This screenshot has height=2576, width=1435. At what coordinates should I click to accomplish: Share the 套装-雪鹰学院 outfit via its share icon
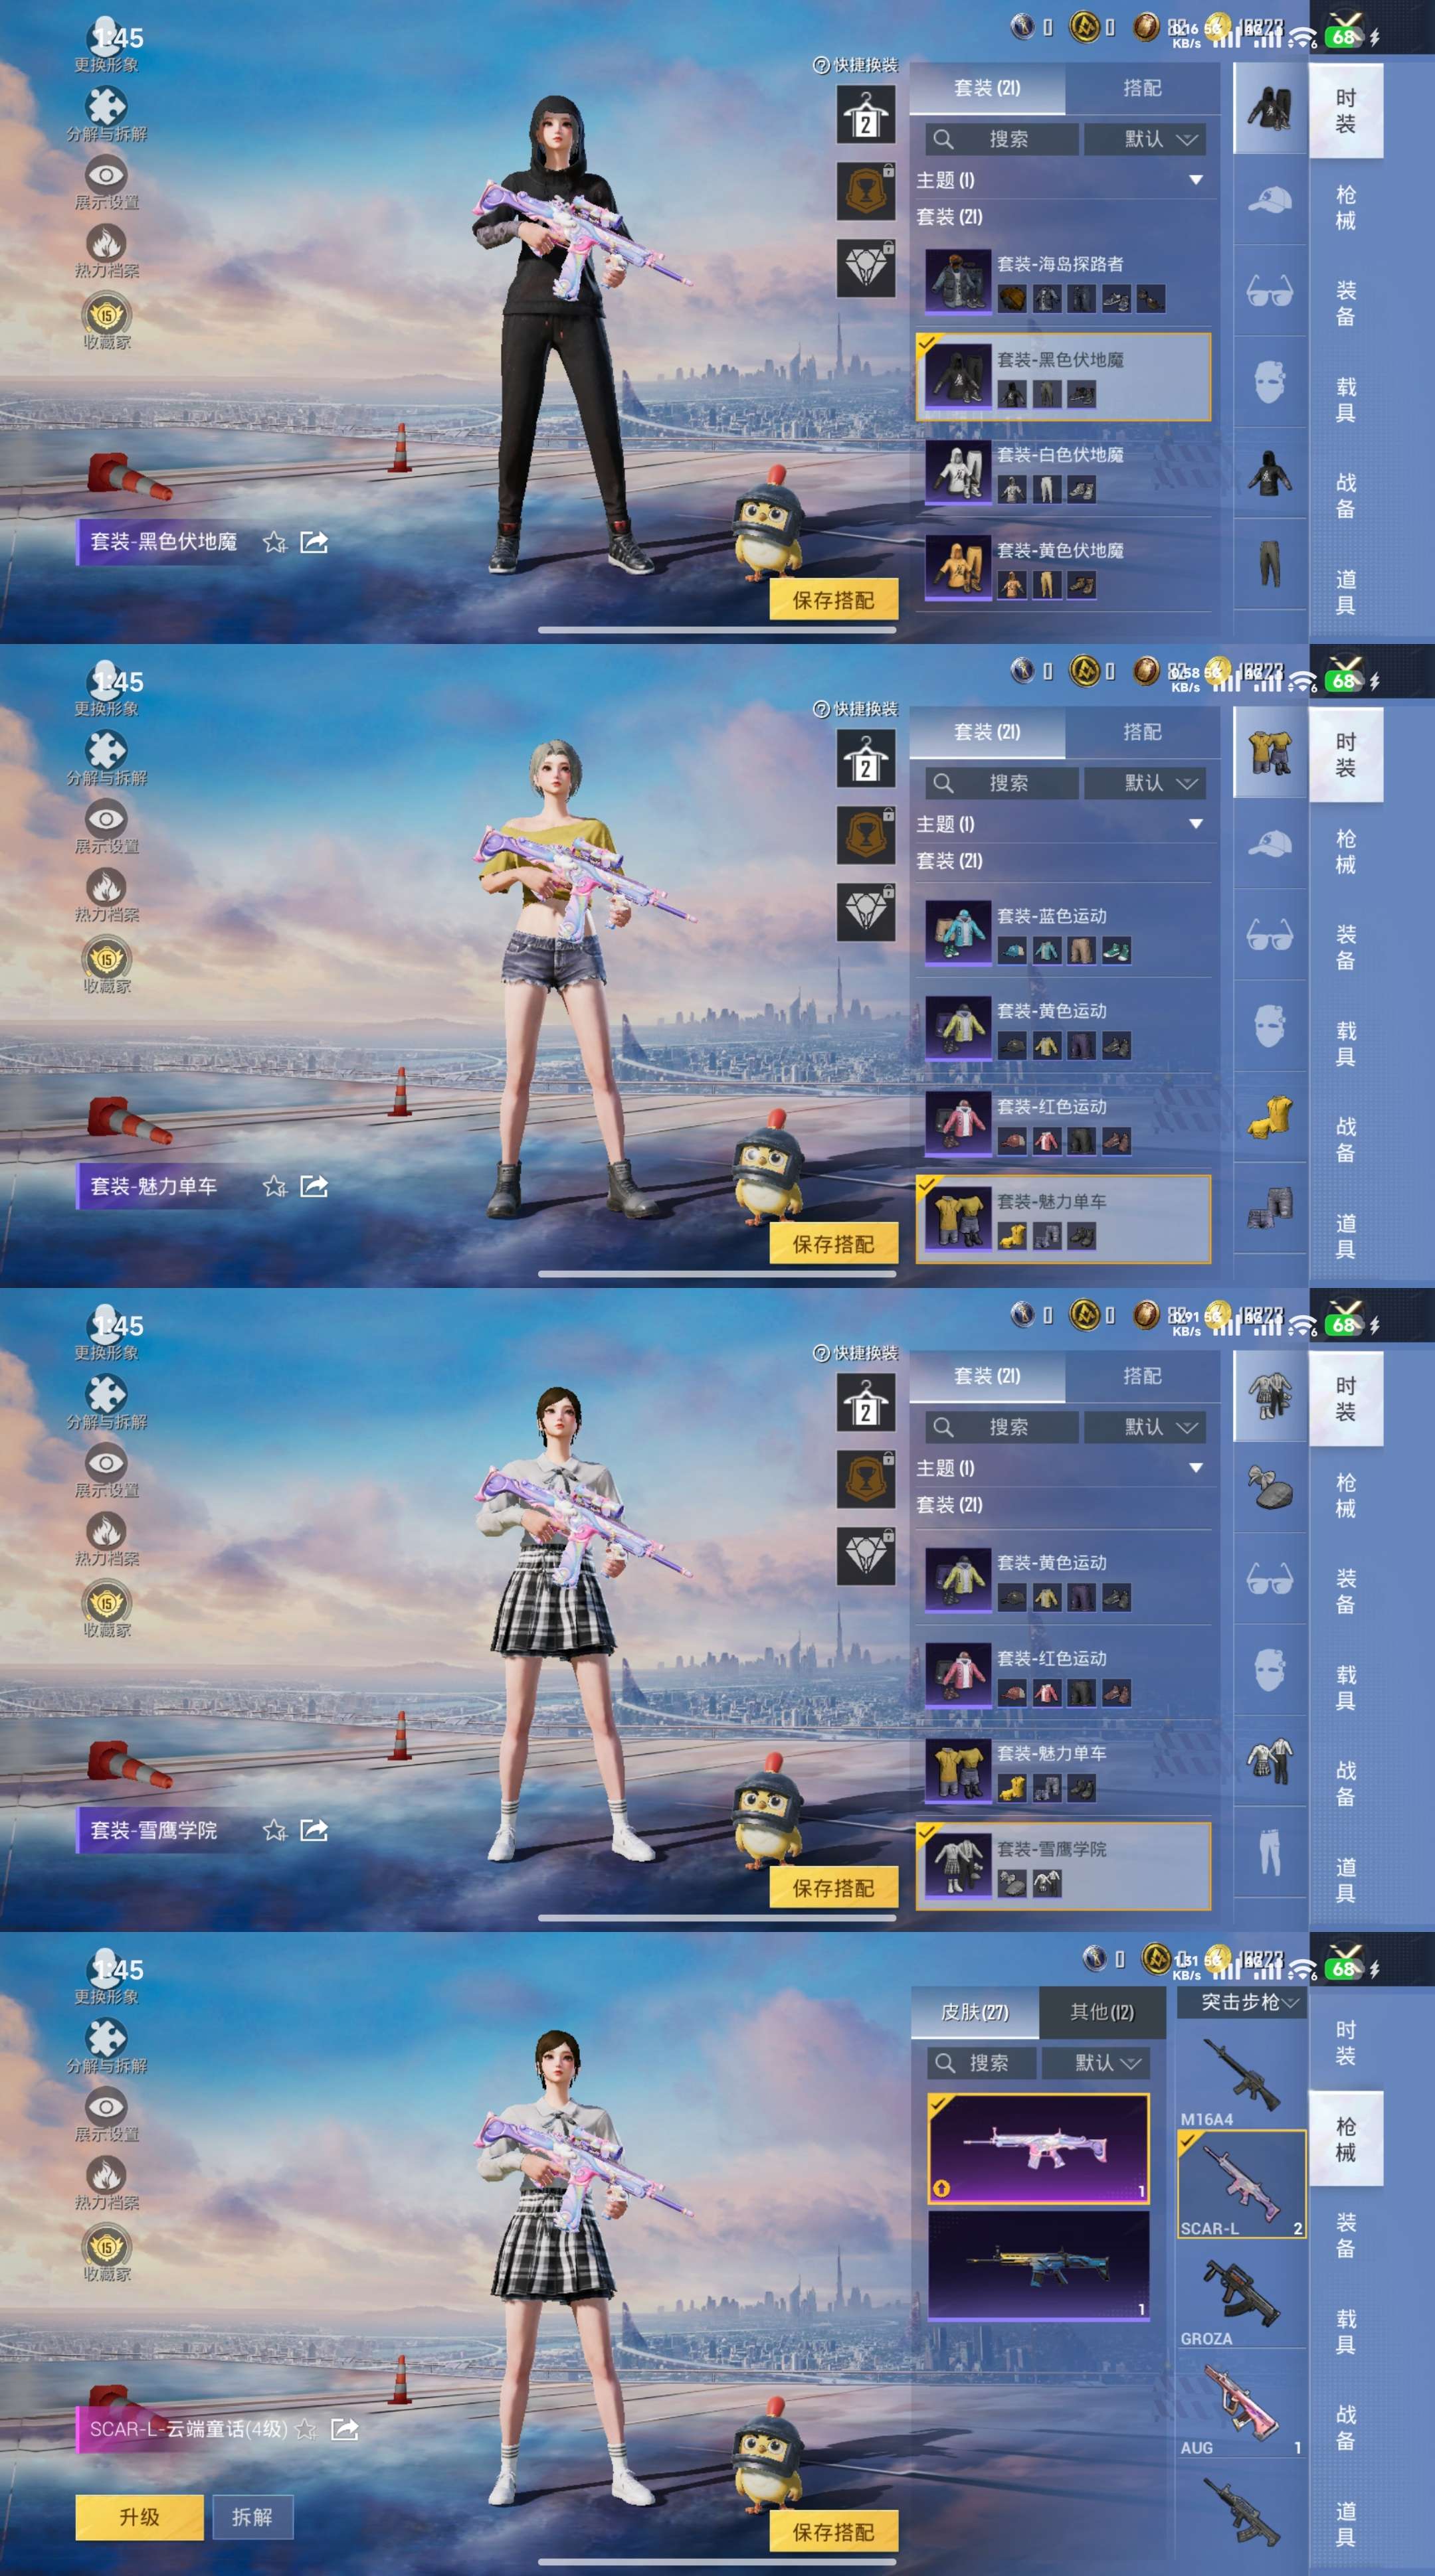click(314, 1830)
